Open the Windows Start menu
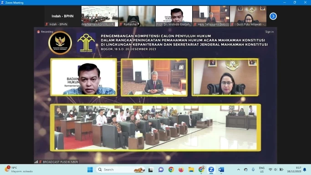311x175 pixels. 90,170
